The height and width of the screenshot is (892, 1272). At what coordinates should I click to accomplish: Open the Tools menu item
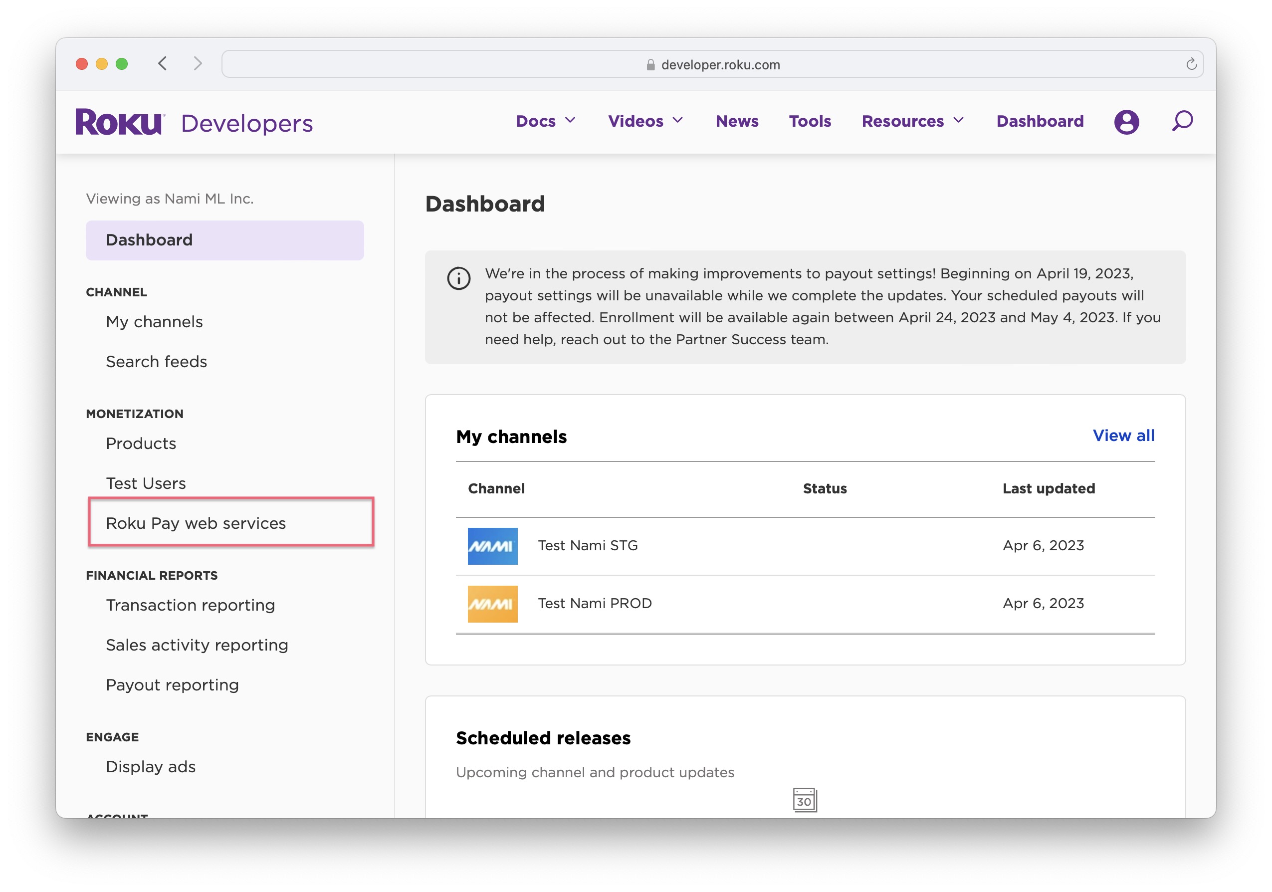click(810, 121)
